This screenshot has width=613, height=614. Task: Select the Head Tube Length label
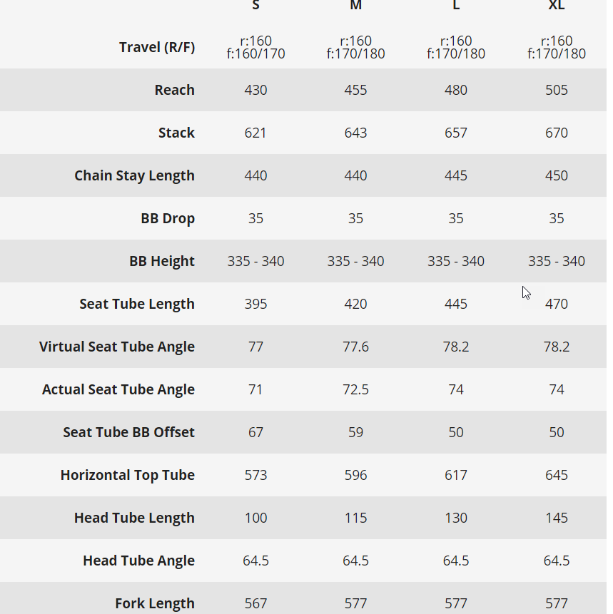coord(134,518)
